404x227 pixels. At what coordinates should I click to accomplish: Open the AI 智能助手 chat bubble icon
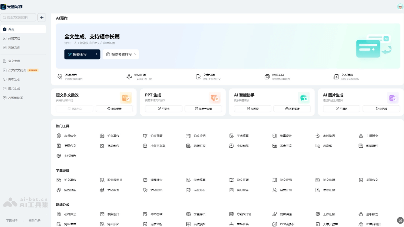tap(304, 98)
